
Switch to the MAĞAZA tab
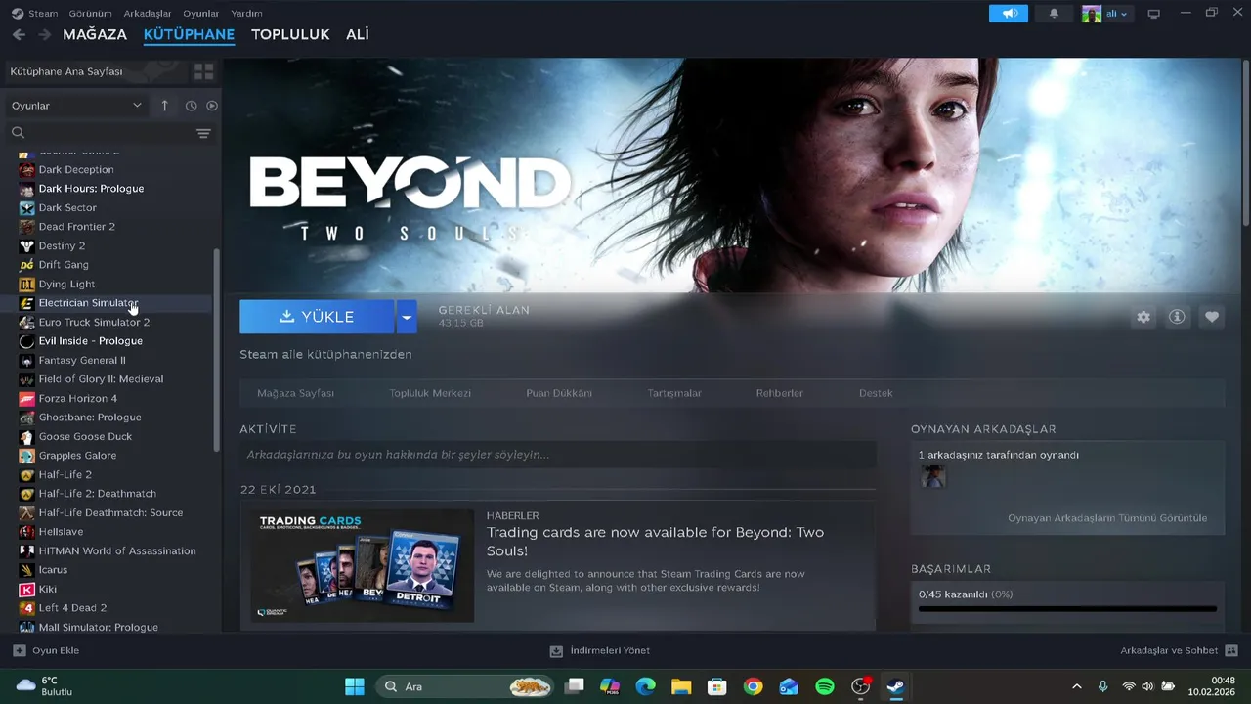pyautogui.click(x=95, y=34)
